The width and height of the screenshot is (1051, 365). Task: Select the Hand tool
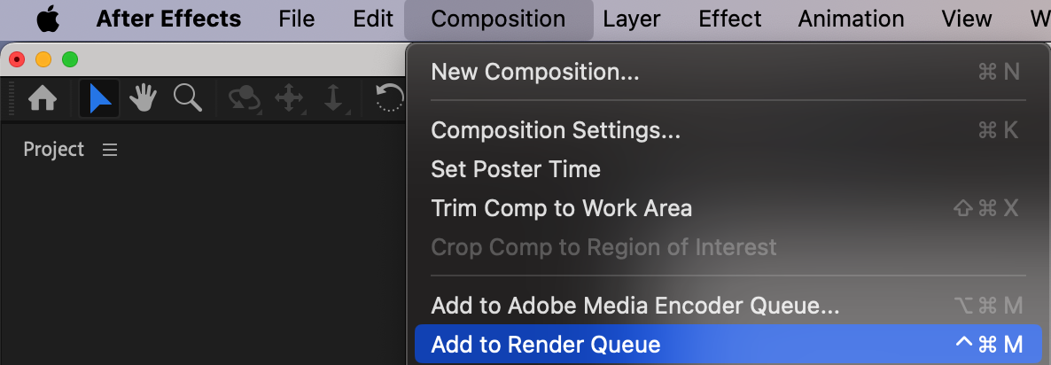[x=143, y=99]
